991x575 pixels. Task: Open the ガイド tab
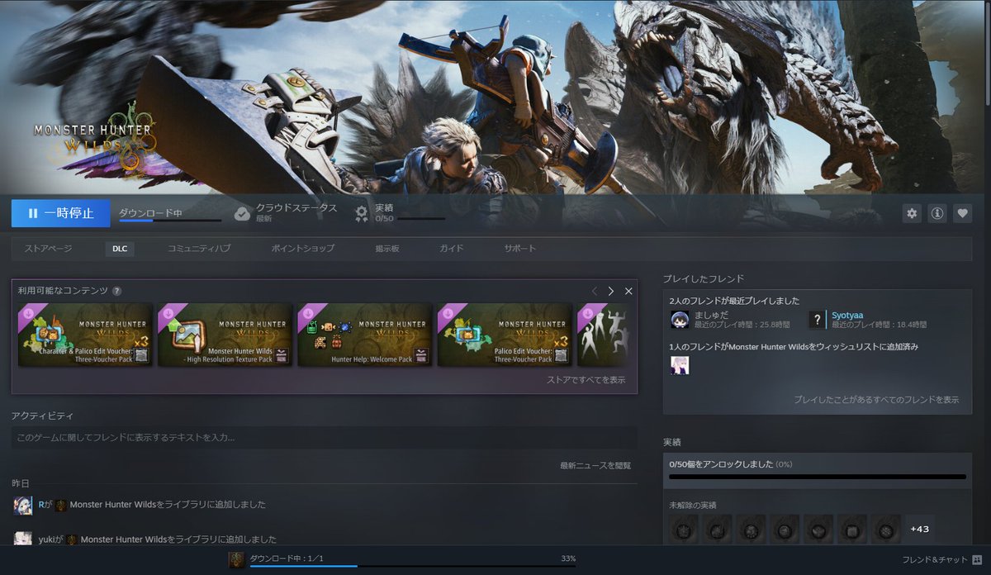coord(451,249)
